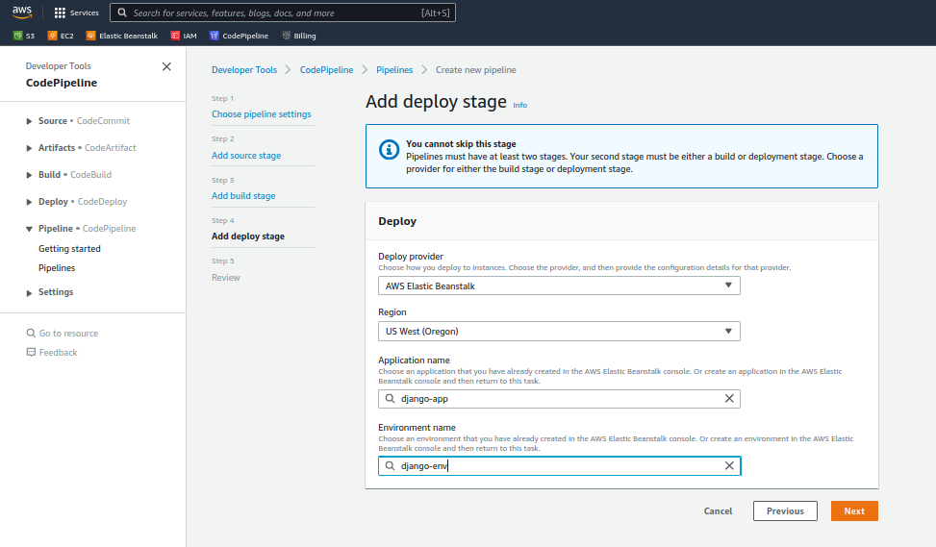The width and height of the screenshot is (936, 547).
Task: Click the Developer Tools breadcrumb
Action: (244, 70)
